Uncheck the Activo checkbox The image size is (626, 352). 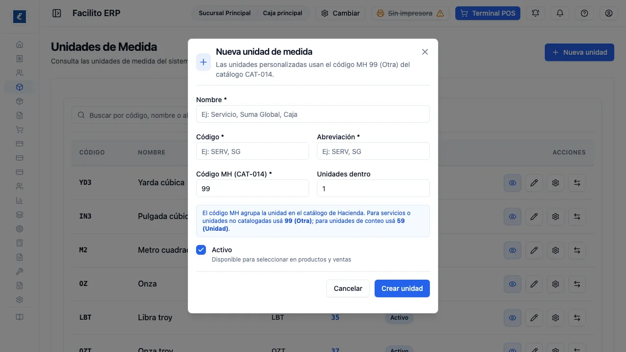(201, 250)
